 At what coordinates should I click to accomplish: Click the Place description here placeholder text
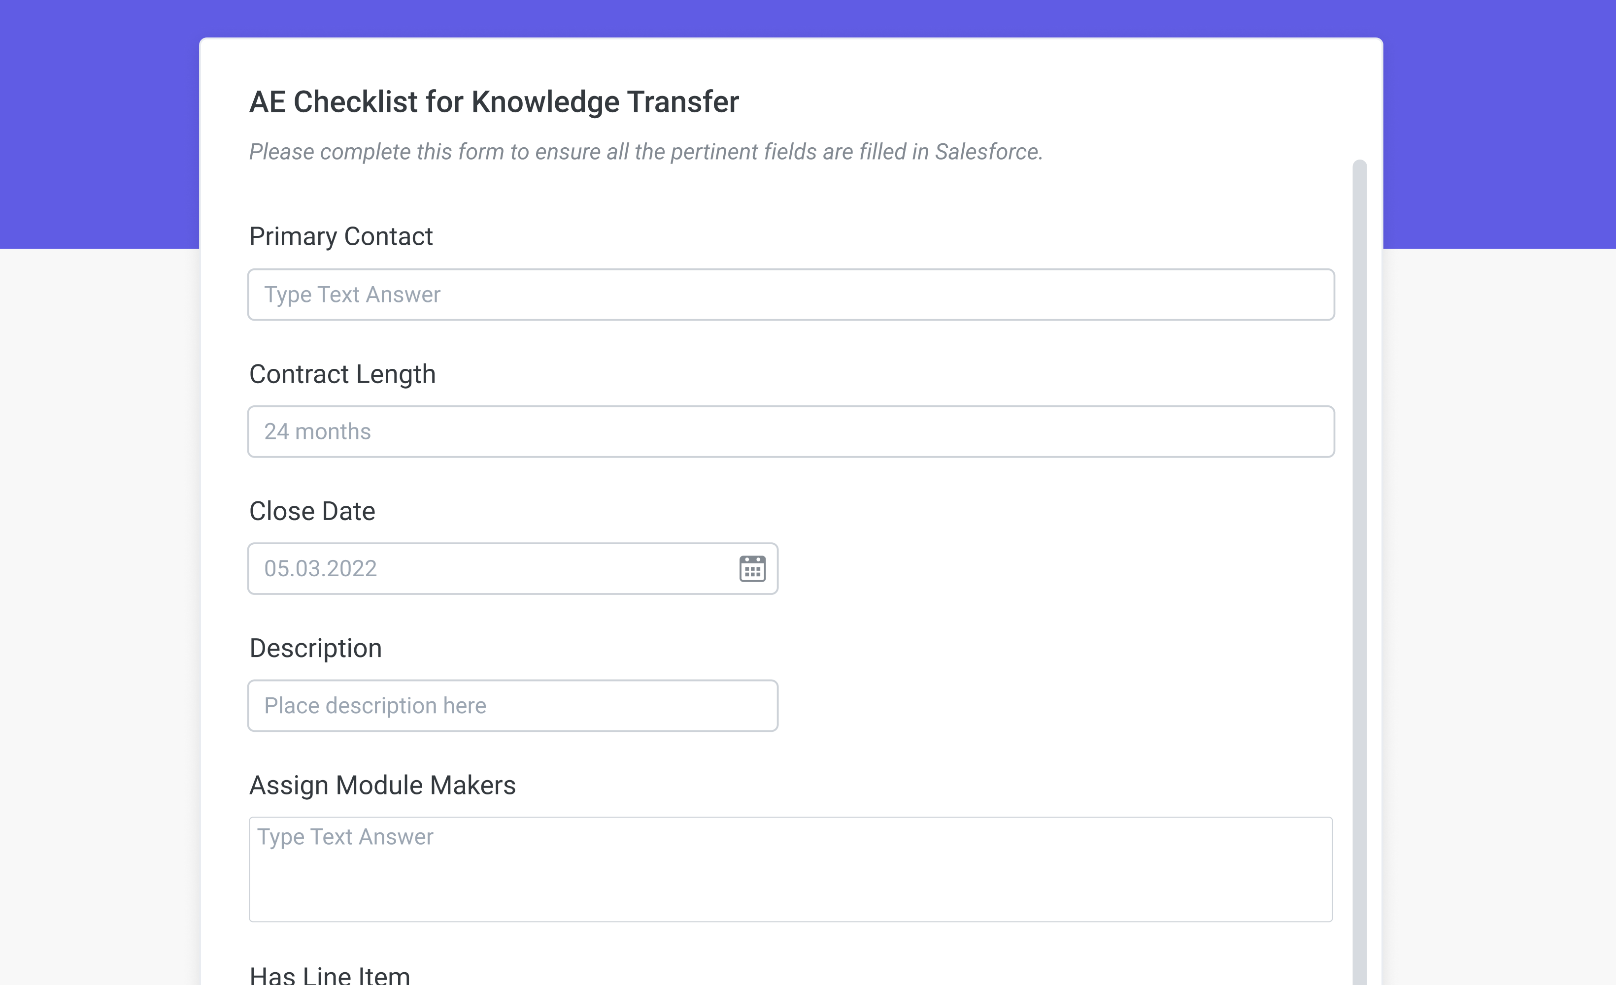pos(375,706)
